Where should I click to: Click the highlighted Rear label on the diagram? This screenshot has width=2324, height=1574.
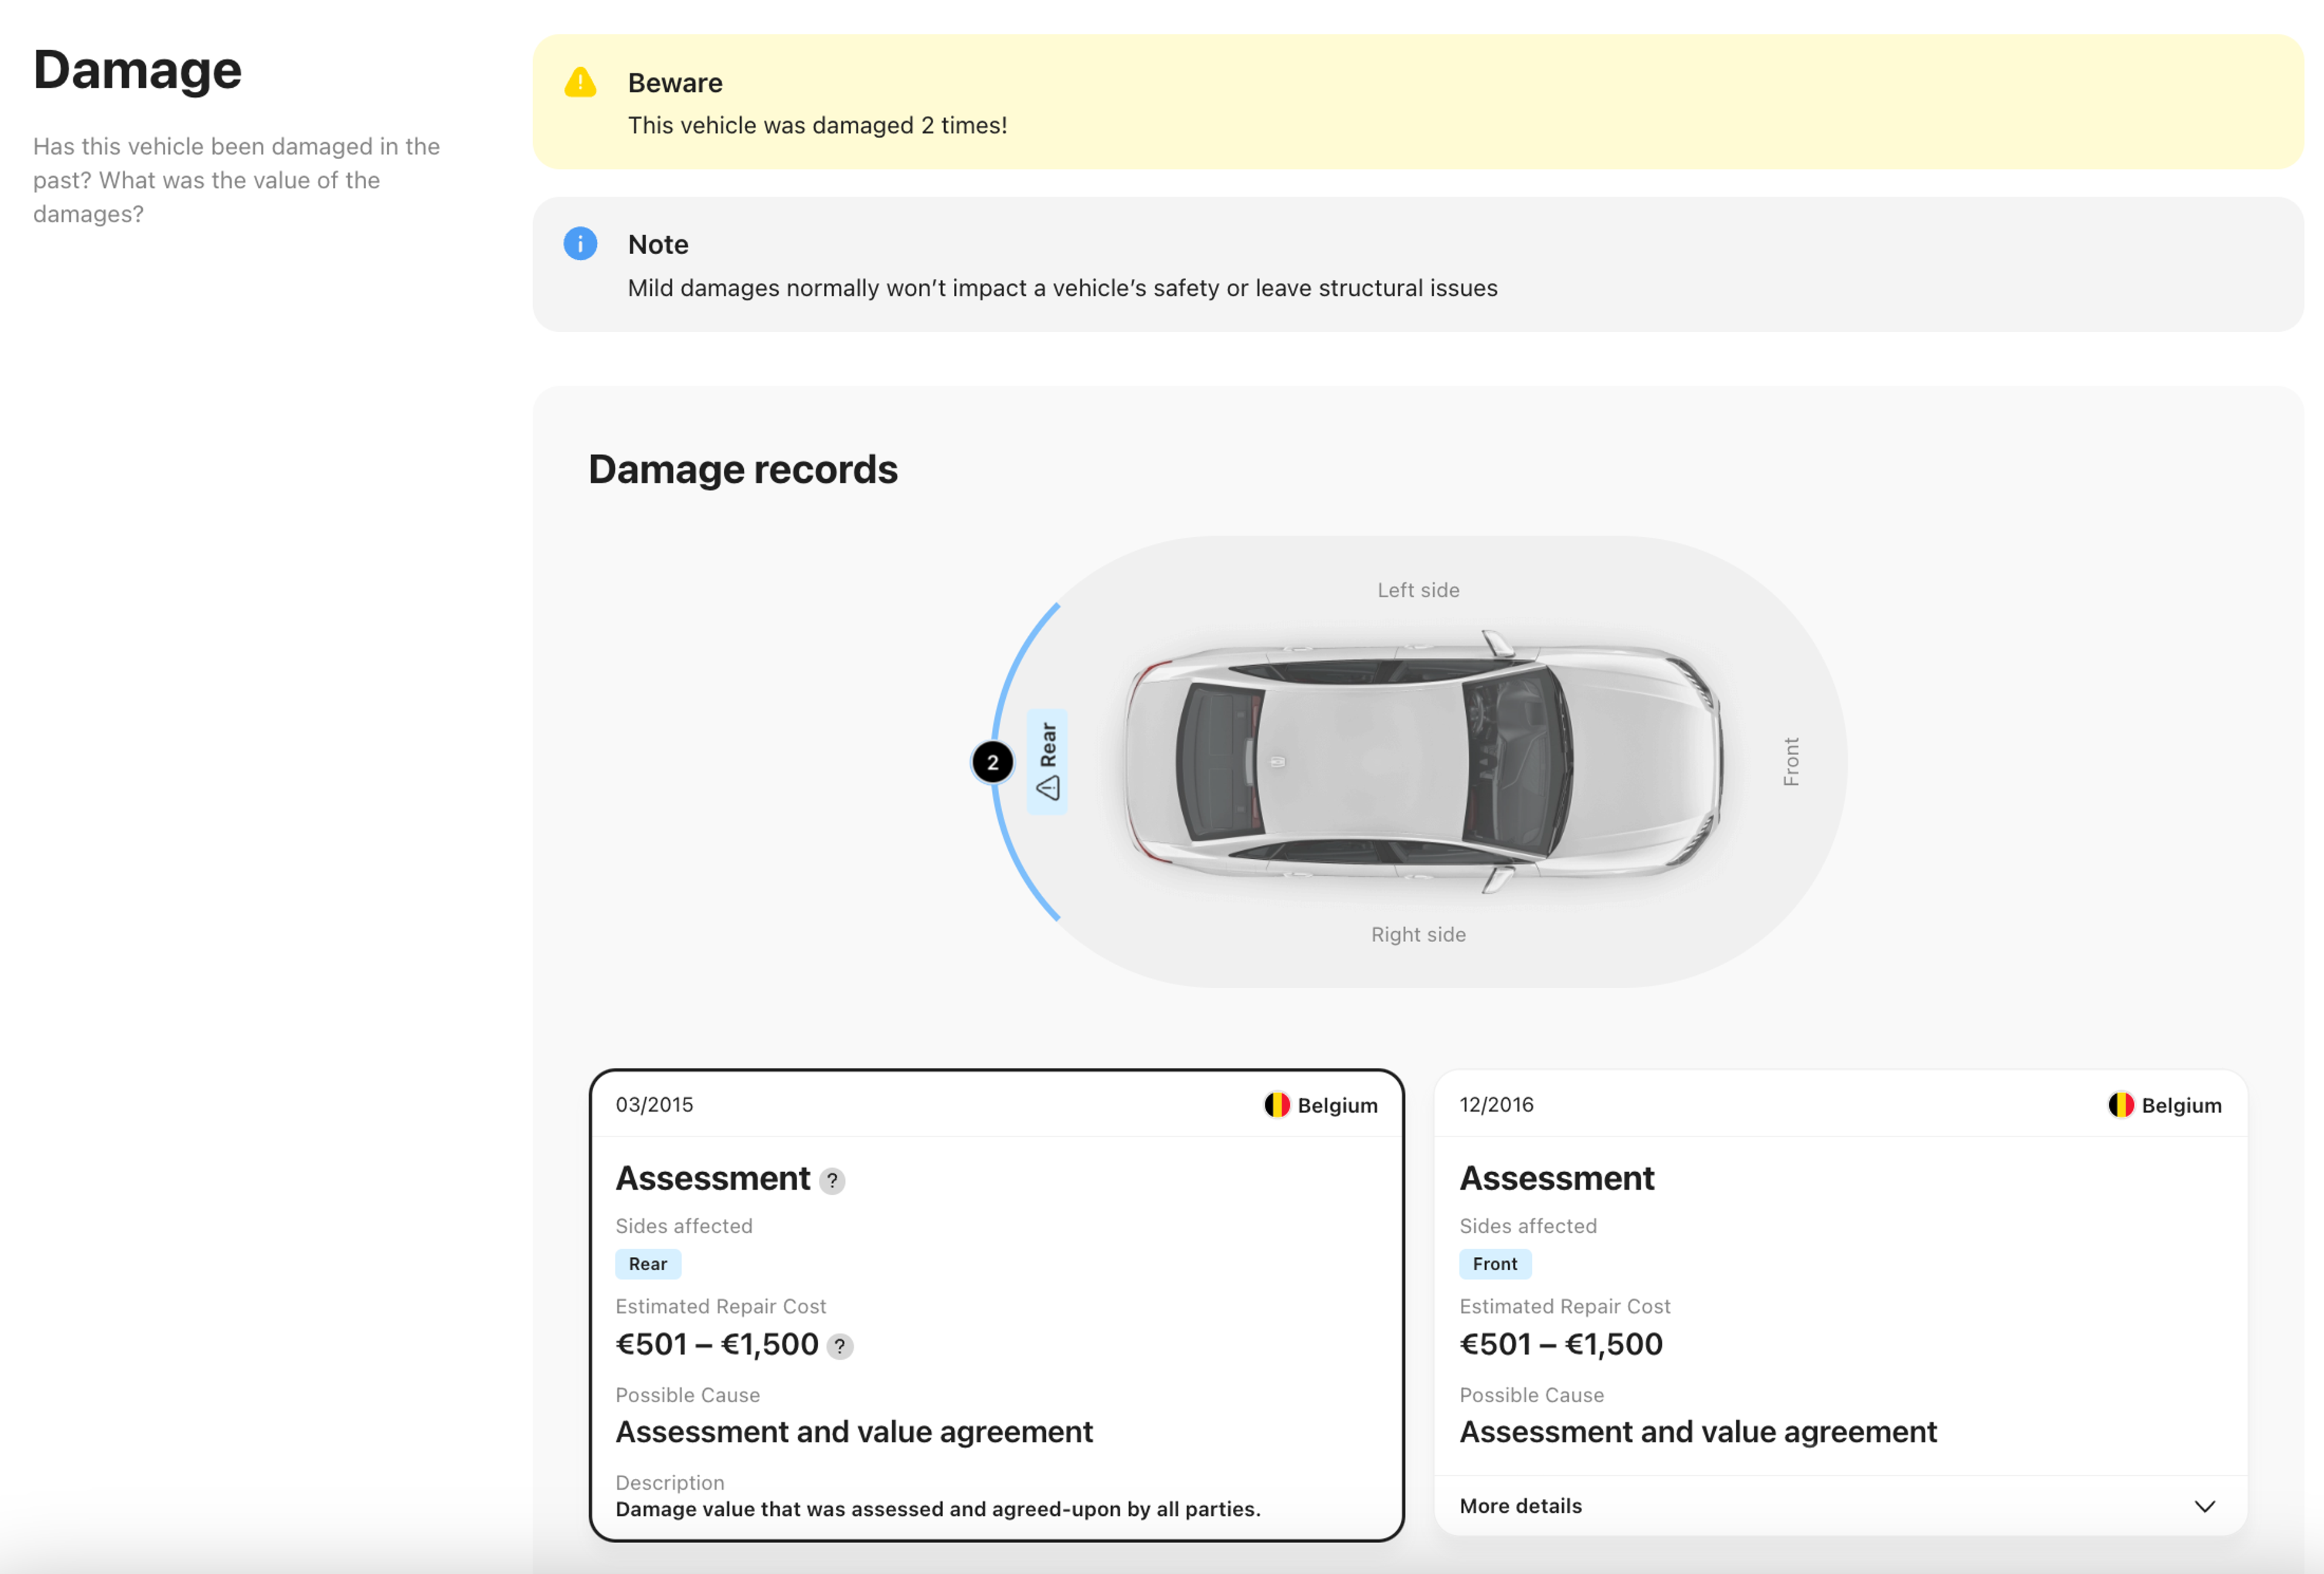tap(1048, 744)
